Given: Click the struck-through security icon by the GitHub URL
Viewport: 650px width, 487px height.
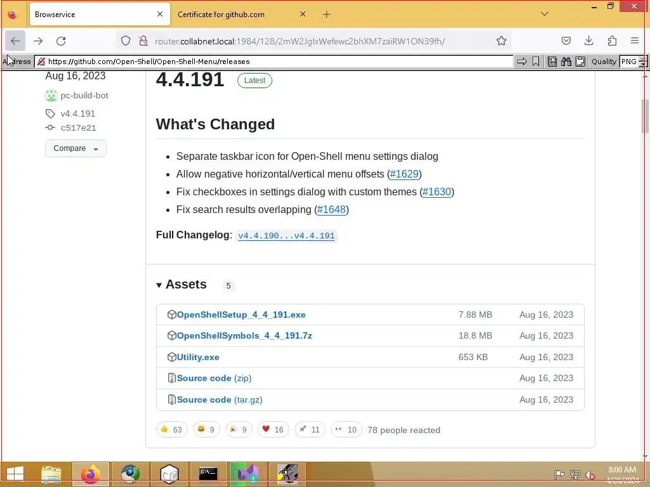Looking at the screenshot, I should 41,62.
